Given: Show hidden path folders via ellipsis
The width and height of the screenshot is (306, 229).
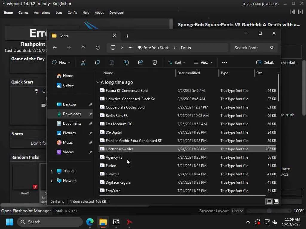Looking at the screenshot, I should coord(131,48).
